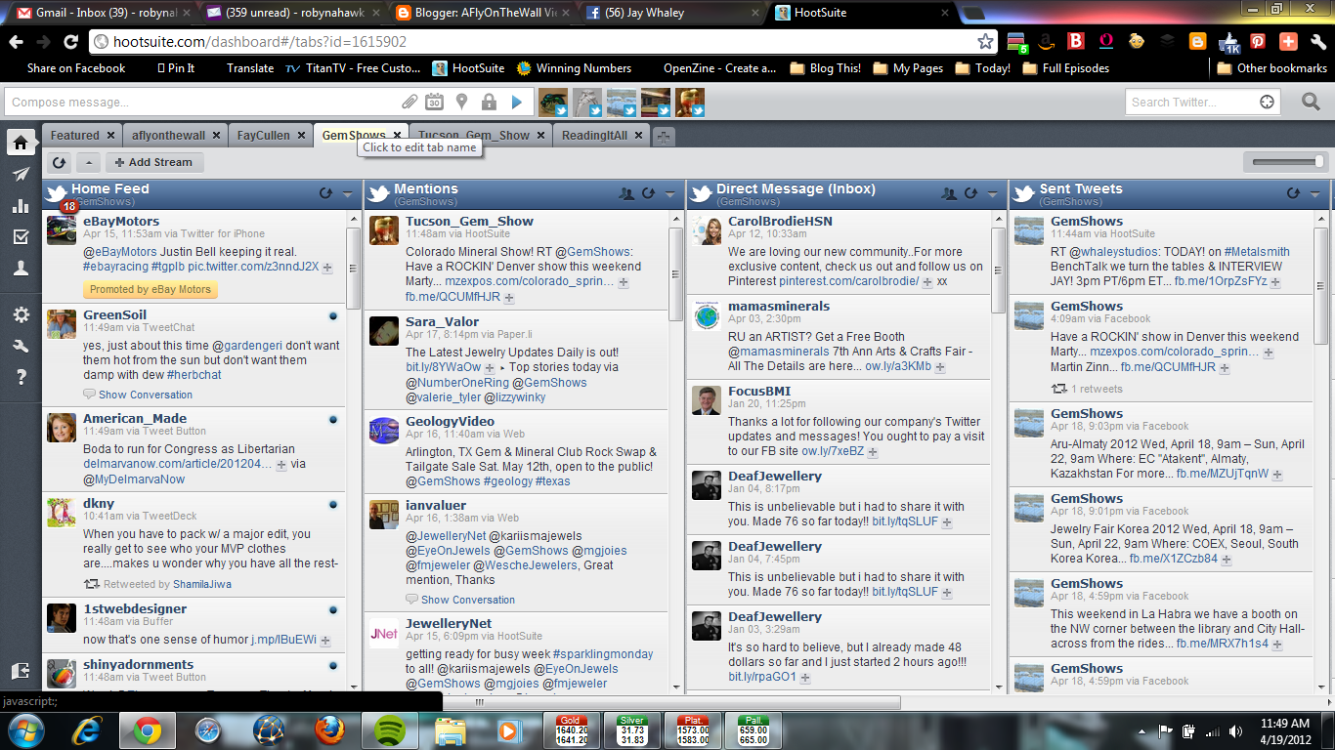Open the CarolBrodieHSN username link
This screenshot has height=750, width=1335.
click(780, 221)
